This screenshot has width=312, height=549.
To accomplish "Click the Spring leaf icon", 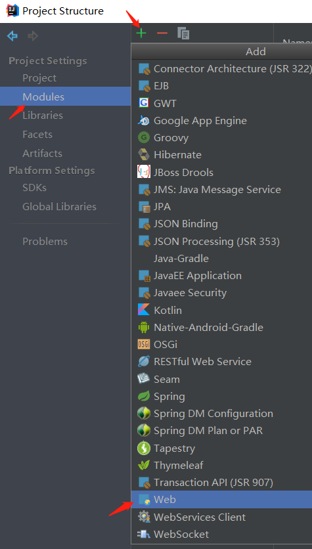I will (144, 397).
